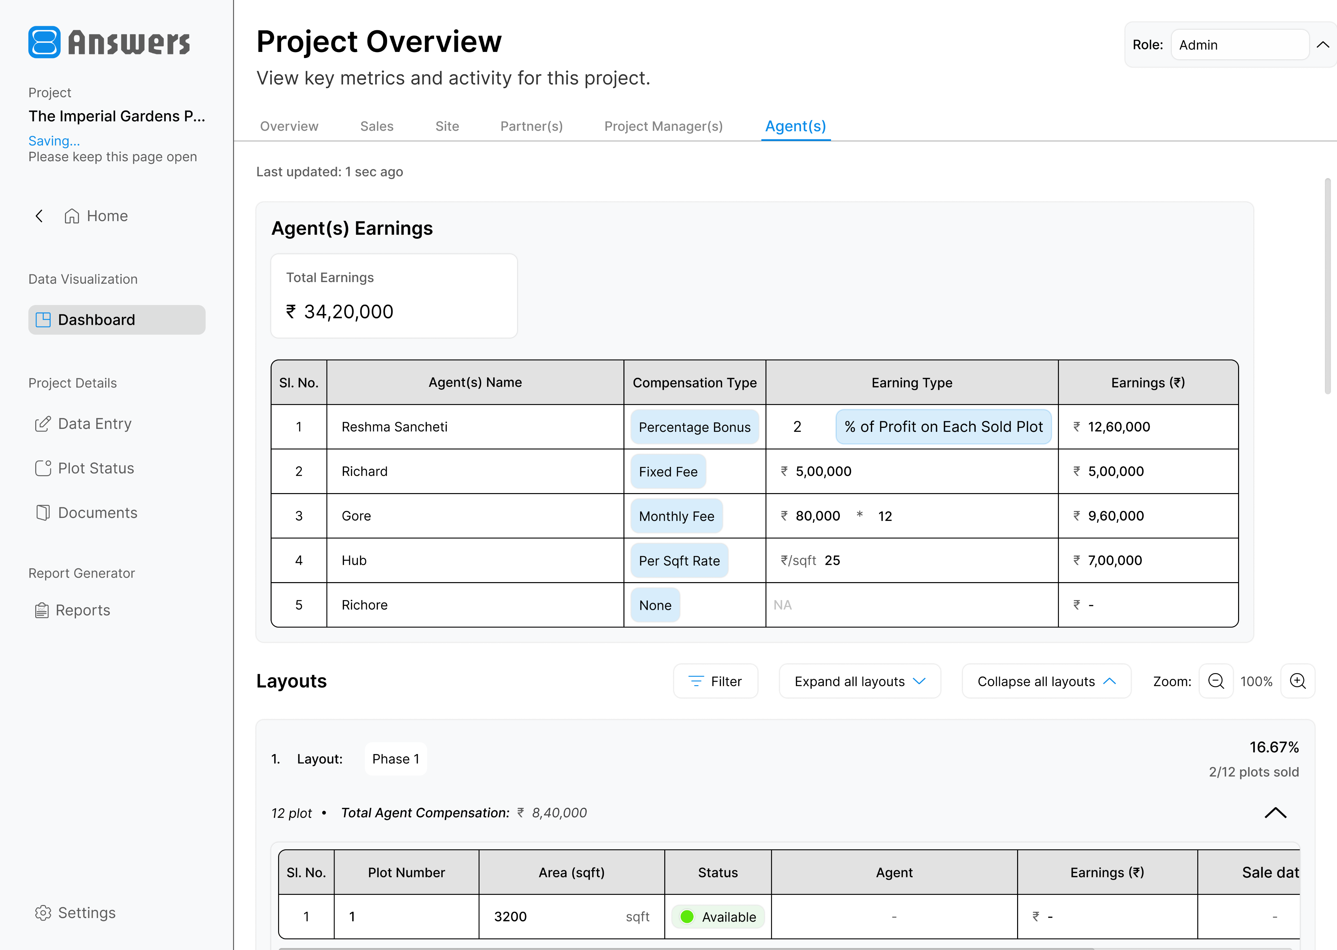Open the Fixed Fee compensation dropdown
The image size is (1337, 950).
[668, 472]
